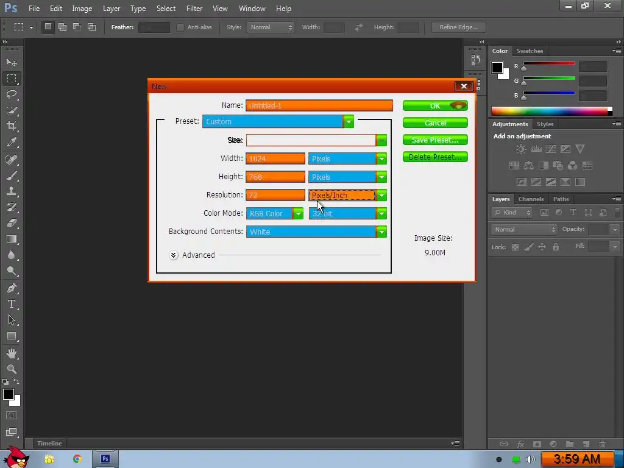Click the Curves adjustment icon
This screenshot has height=468, width=624.
pos(551,149)
